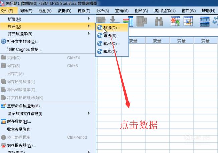Click the greyed 关闭(C) entry

pyautogui.click(x=47, y=58)
